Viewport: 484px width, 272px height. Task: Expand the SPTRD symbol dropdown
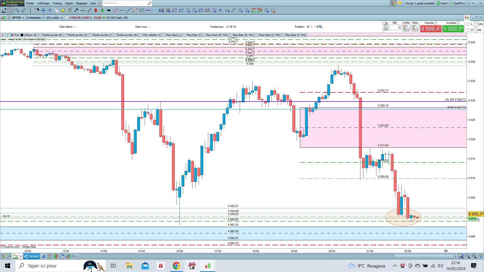18,18
